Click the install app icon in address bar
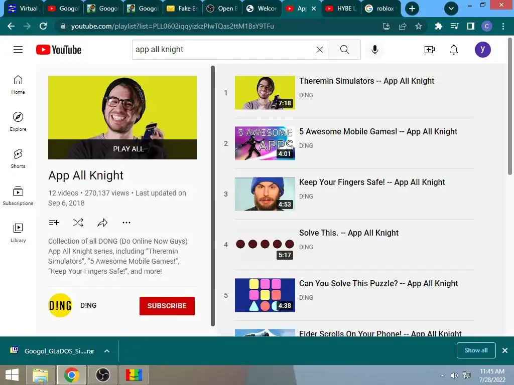Image resolution: width=514 pixels, height=385 pixels. coord(387,26)
